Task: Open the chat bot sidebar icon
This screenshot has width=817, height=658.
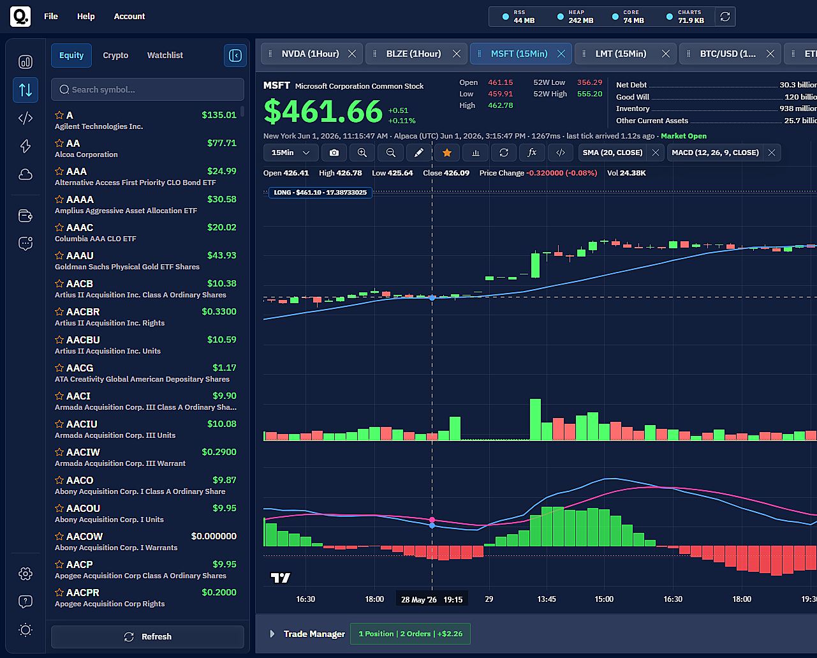Action: click(x=26, y=244)
